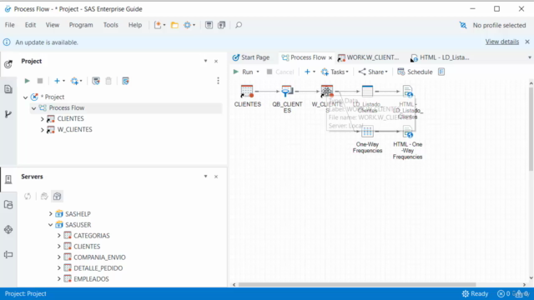Open the Tasks dropdown

click(x=335, y=72)
